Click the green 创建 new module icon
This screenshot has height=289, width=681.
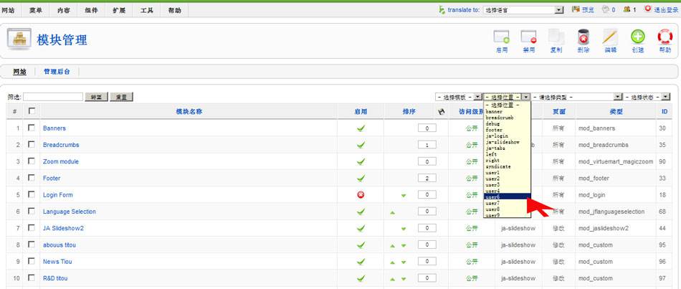[x=637, y=37]
